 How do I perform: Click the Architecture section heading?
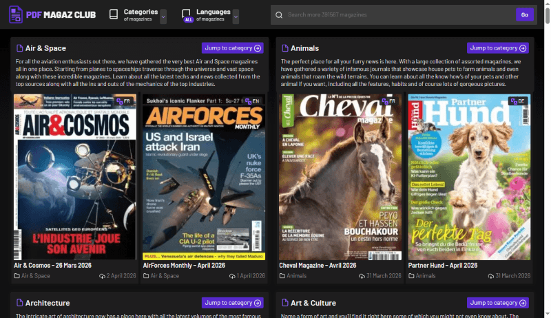[x=48, y=303]
